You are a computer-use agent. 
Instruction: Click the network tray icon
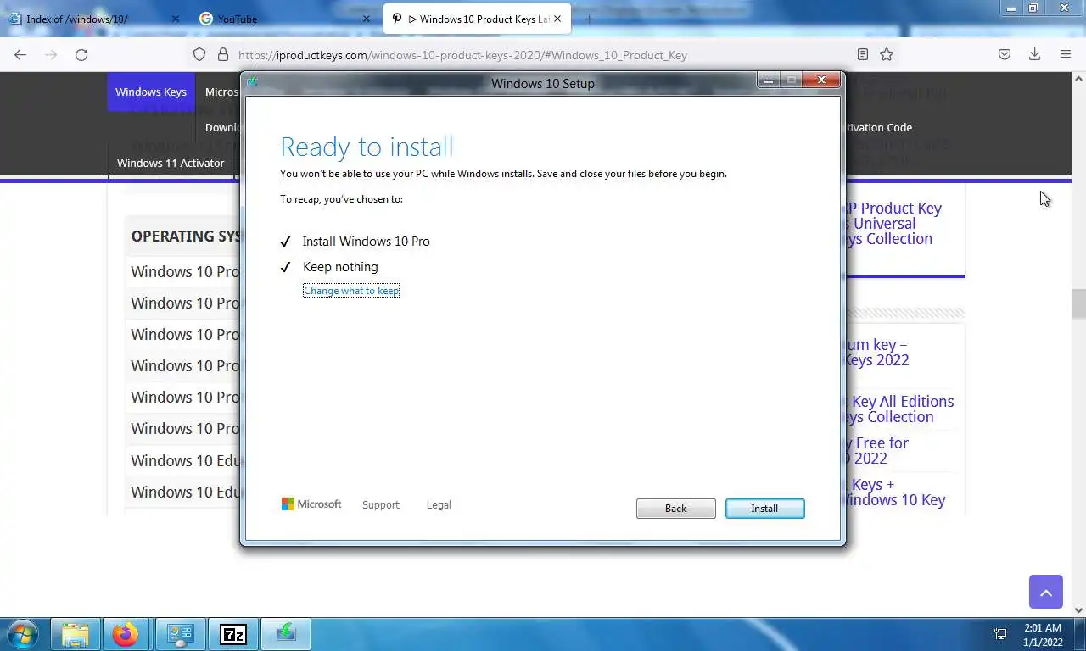click(1000, 634)
